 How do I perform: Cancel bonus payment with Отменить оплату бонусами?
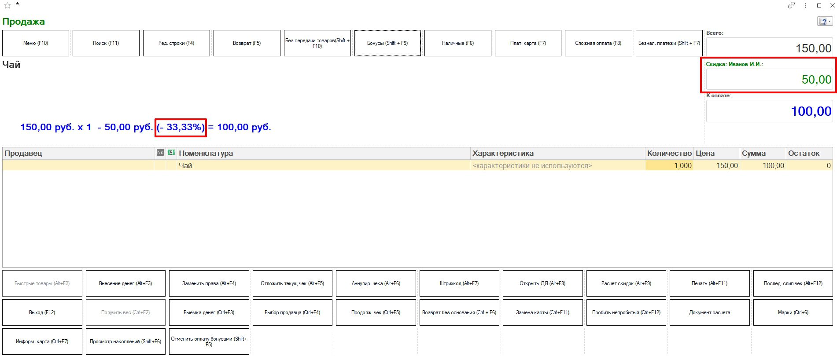[x=209, y=341]
